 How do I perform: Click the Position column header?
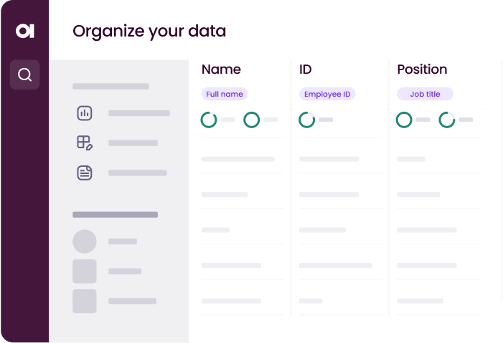(x=422, y=69)
